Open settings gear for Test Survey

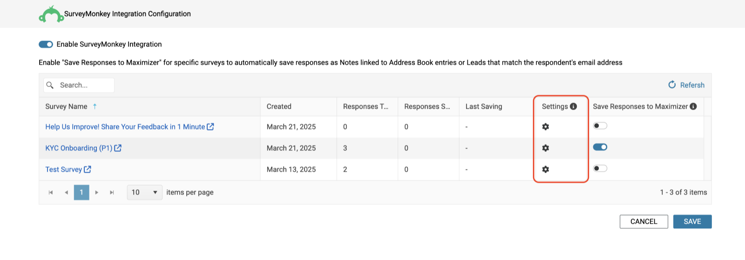pos(545,169)
